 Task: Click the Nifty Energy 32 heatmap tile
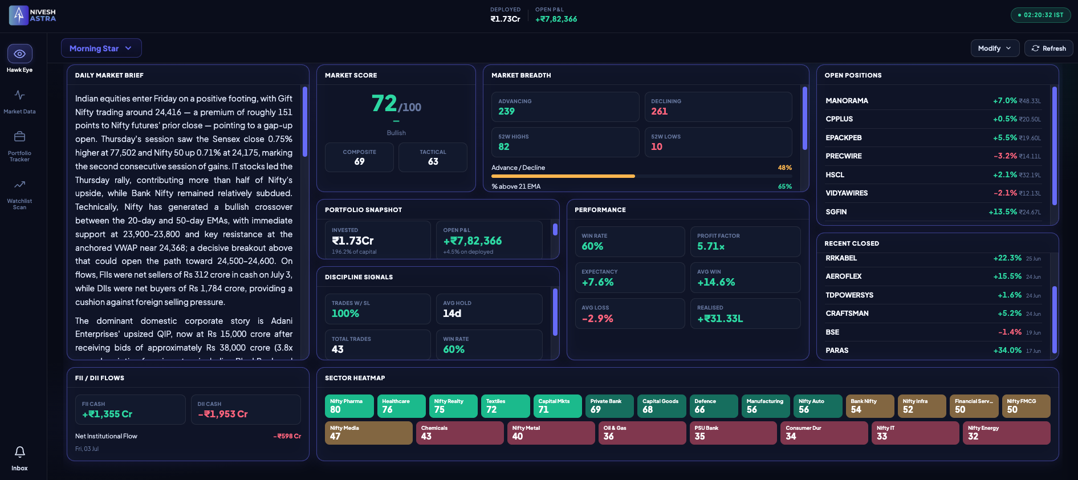coord(1007,433)
